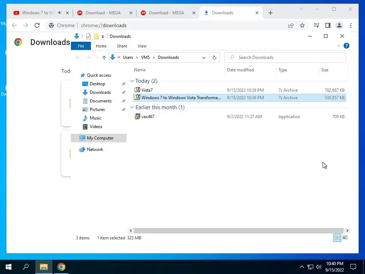Click the horizontal scrollbar in file list

(x=238, y=231)
